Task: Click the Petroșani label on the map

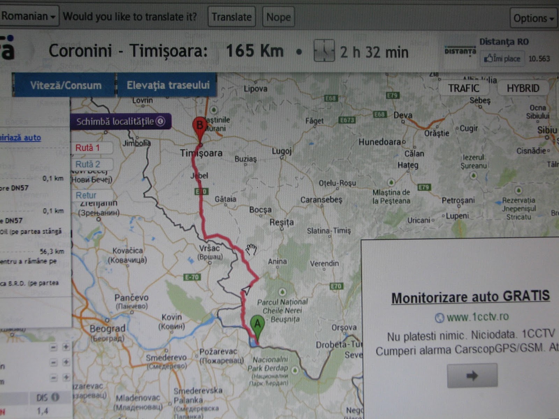Action: click(458, 200)
